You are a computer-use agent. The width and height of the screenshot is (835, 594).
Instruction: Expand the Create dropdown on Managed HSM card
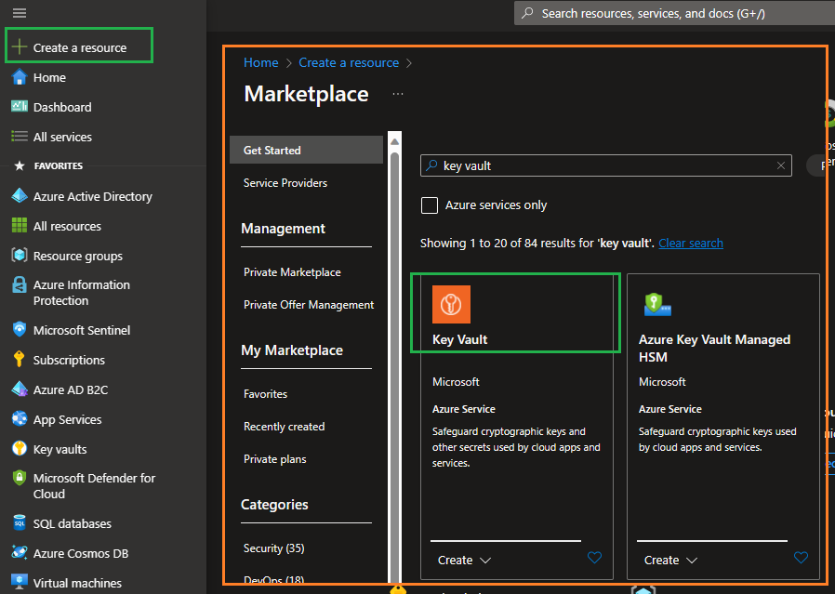(x=670, y=560)
